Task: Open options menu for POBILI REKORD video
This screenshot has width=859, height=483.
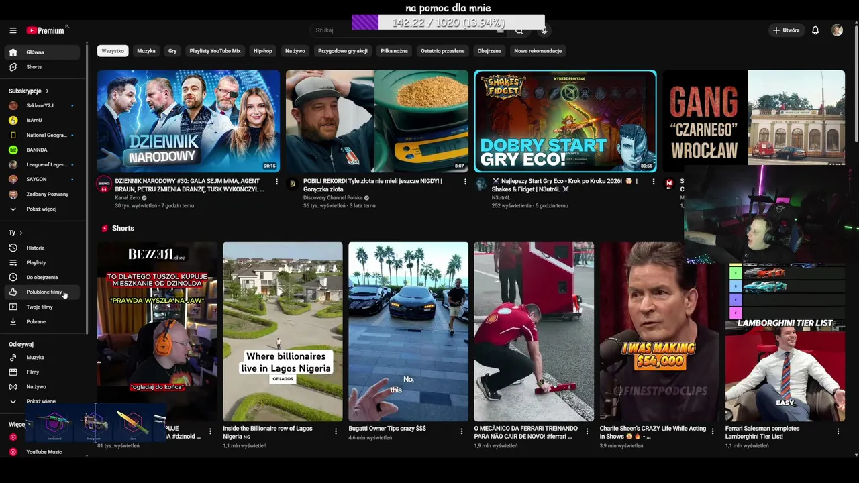Action: click(x=465, y=182)
